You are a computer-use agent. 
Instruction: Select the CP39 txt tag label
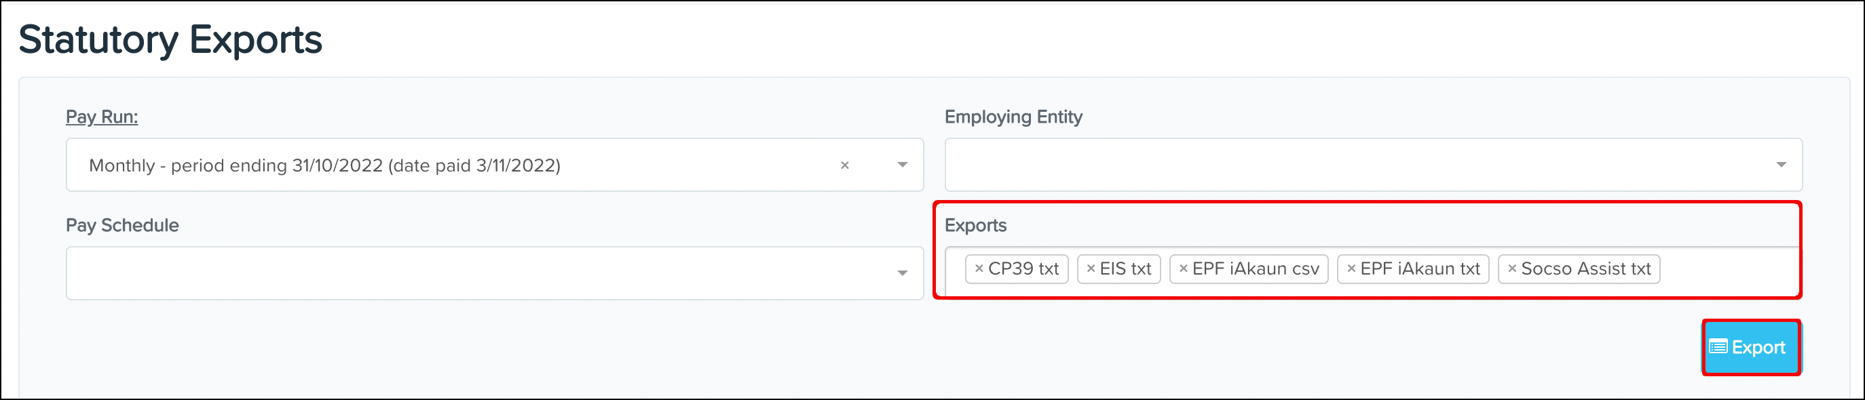1023,269
